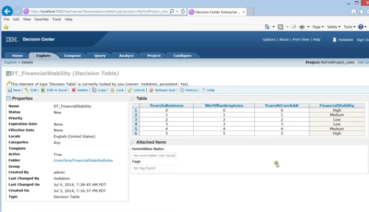Go back using the browser back arrow
This screenshot has width=369, height=212.
[7, 11]
